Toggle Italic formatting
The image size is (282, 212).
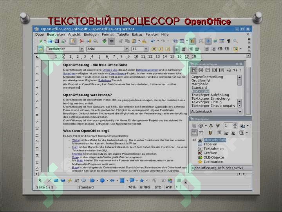click(161, 49)
